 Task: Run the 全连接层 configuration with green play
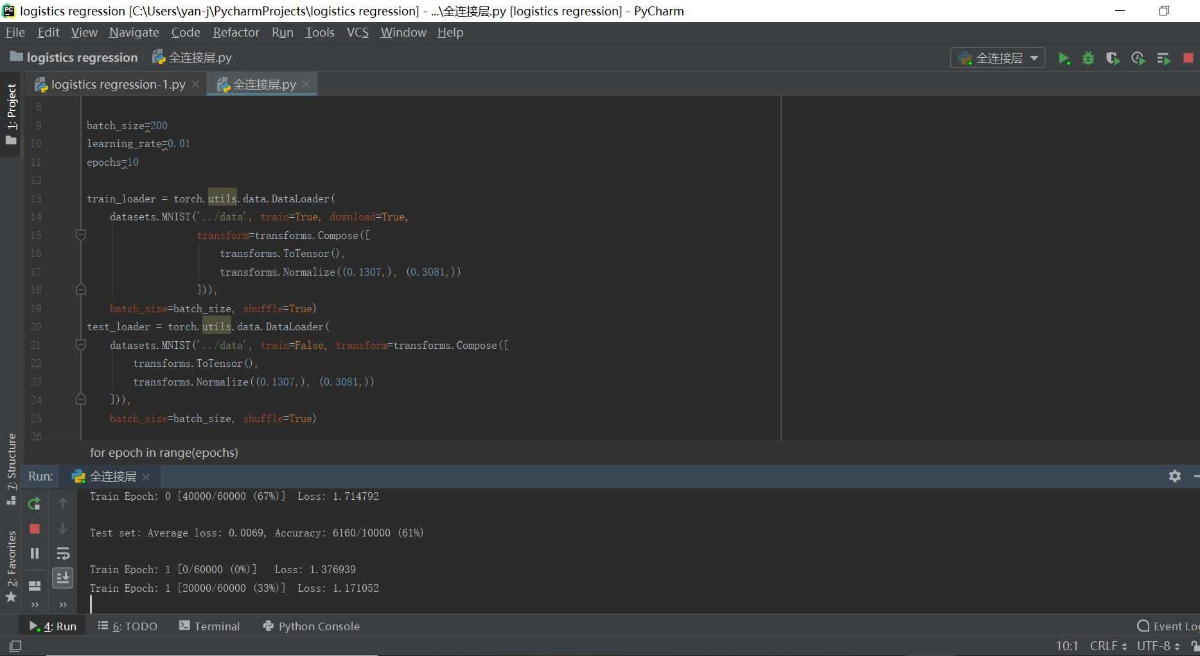[1064, 58]
